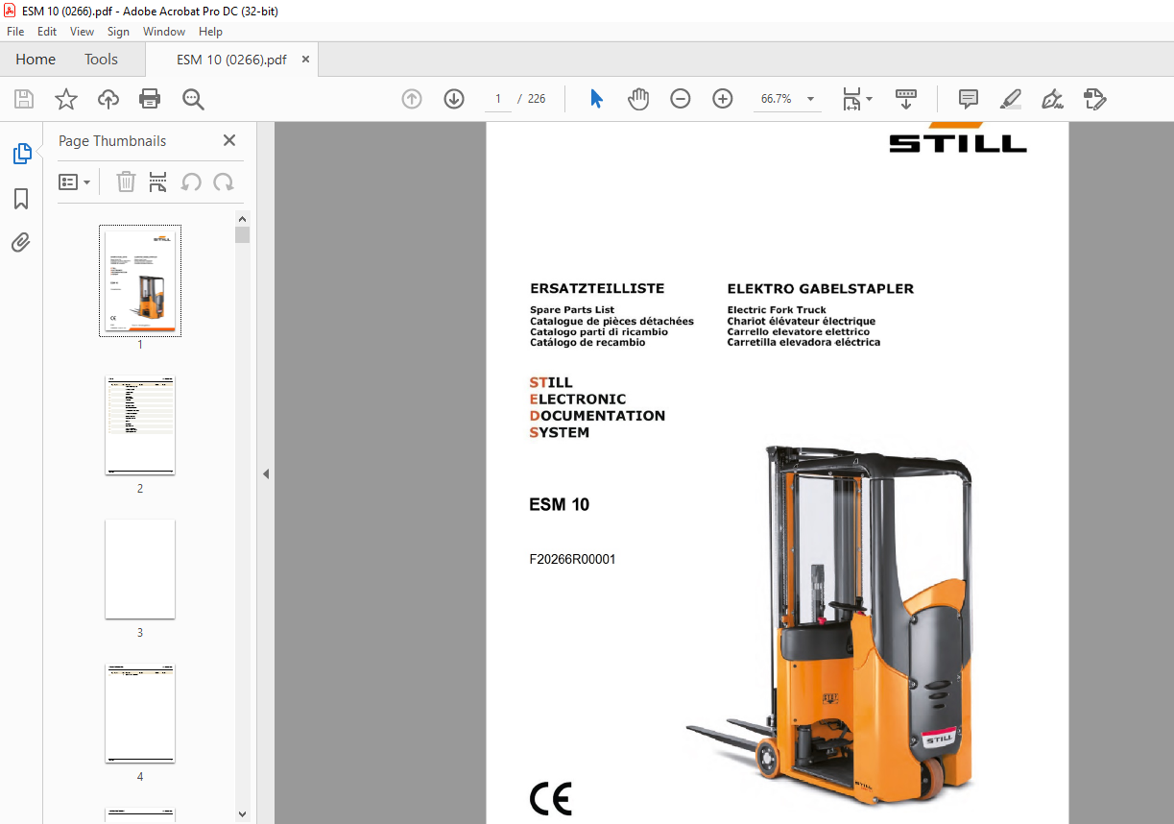The width and height of the screenshot is (1174, 824).
Task: Click the Sign document pen icon
Action: 1053,99
